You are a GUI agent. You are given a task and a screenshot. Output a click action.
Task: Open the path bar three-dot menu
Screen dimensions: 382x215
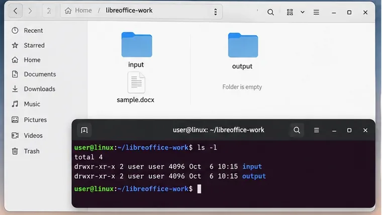215,12
